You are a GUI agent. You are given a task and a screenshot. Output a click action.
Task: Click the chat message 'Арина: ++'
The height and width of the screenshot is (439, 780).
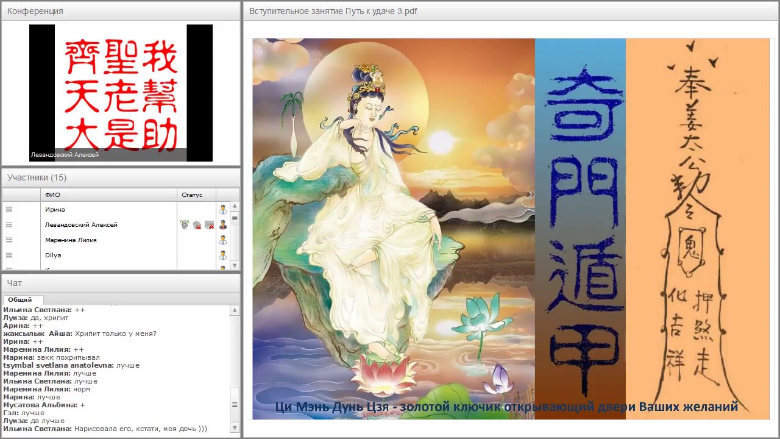point(23,326)
